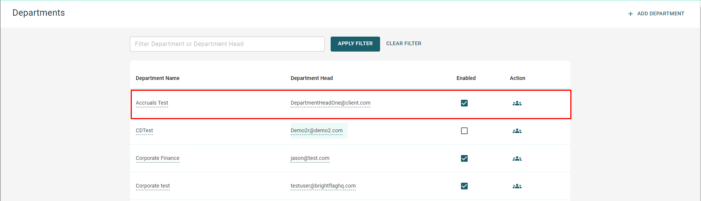The height and width of the screenshot is (201, 701).
Task: Edit head DepartmentHeadOne@client.com
Action: tap(331, 103)
